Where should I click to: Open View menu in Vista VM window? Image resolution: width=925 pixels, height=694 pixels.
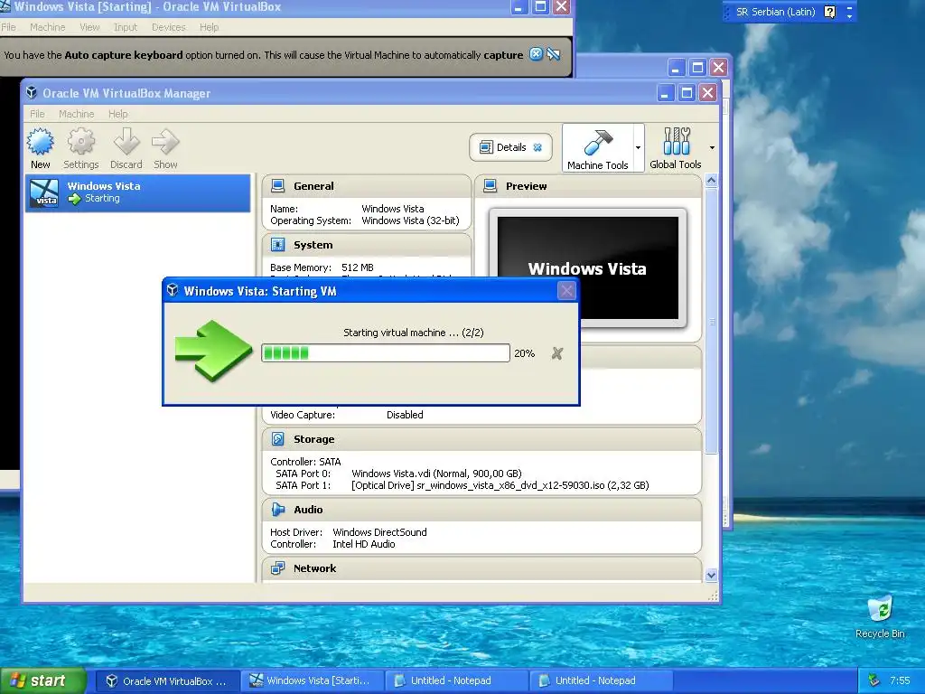(89, 27)
